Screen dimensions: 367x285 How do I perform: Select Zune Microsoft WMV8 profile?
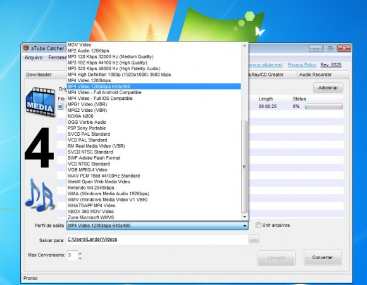point(154,217)
